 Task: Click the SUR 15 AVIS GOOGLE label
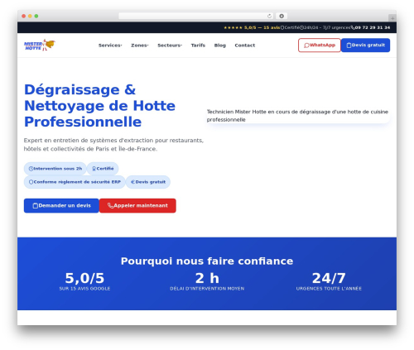pos(84,289)
